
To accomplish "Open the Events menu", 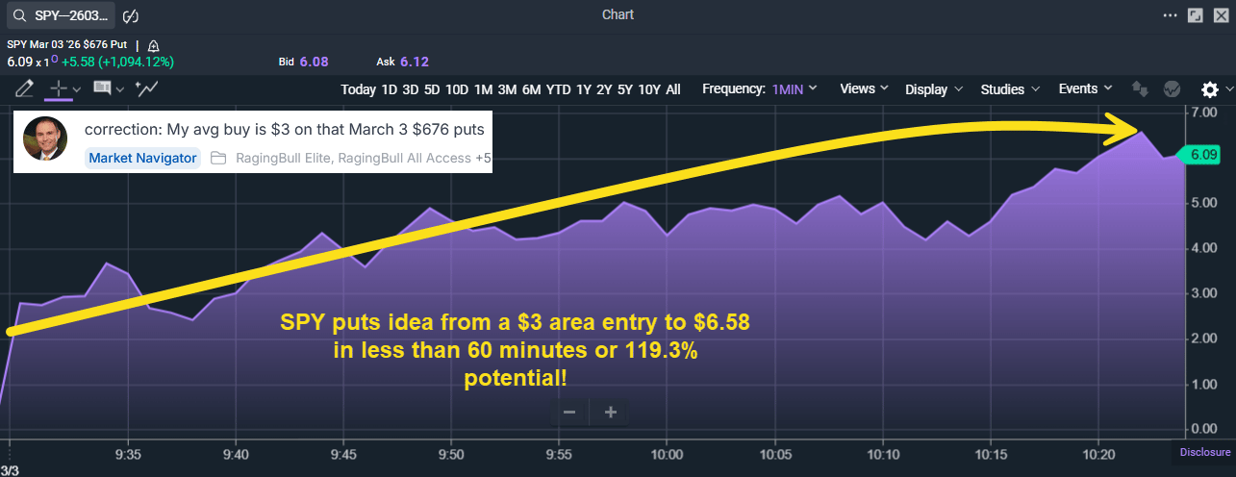I will pos(1086,88).
